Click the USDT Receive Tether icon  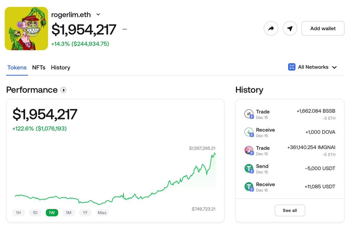249,187
